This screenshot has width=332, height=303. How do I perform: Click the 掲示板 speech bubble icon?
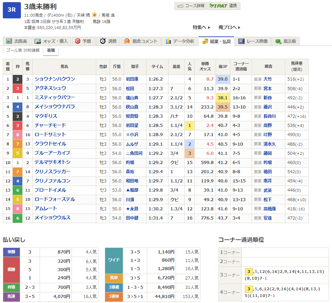click(x=278, y=41)
